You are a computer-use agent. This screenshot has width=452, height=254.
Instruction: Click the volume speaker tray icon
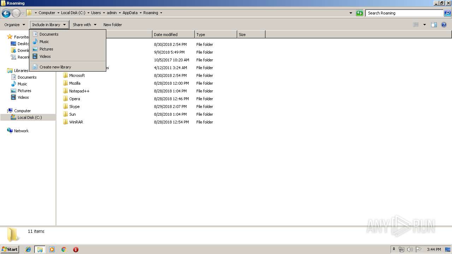point(410,249)
